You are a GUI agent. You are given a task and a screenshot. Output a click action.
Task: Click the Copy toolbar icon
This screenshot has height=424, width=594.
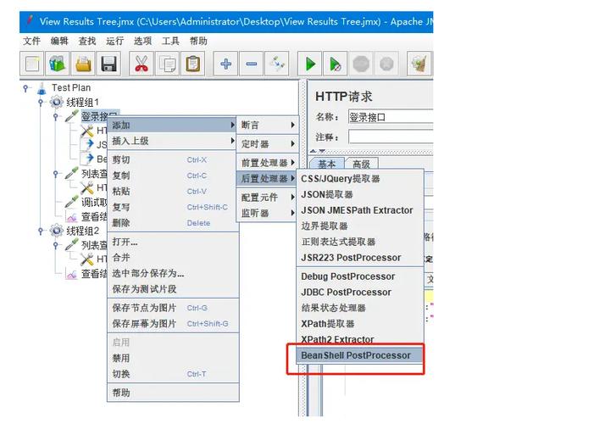(x=167, y=64)
